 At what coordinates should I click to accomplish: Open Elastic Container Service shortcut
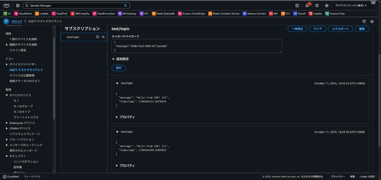click(x=224, y=14)
